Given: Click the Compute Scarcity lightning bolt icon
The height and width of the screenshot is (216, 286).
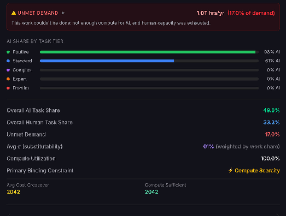Looking at the screenshot, I should pyautogui.click(x=231, y=170).
